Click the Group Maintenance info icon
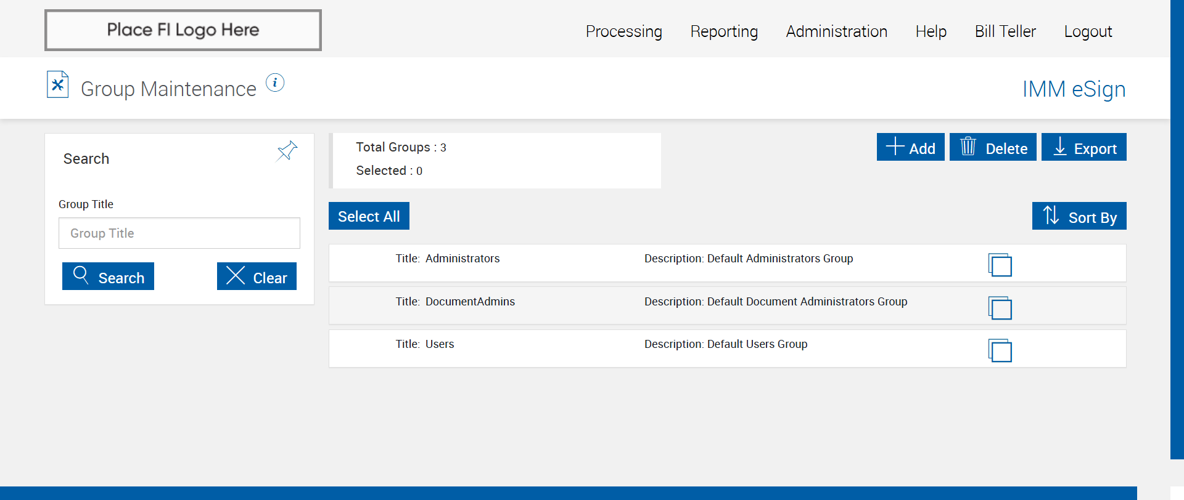 tap(275, 83)
